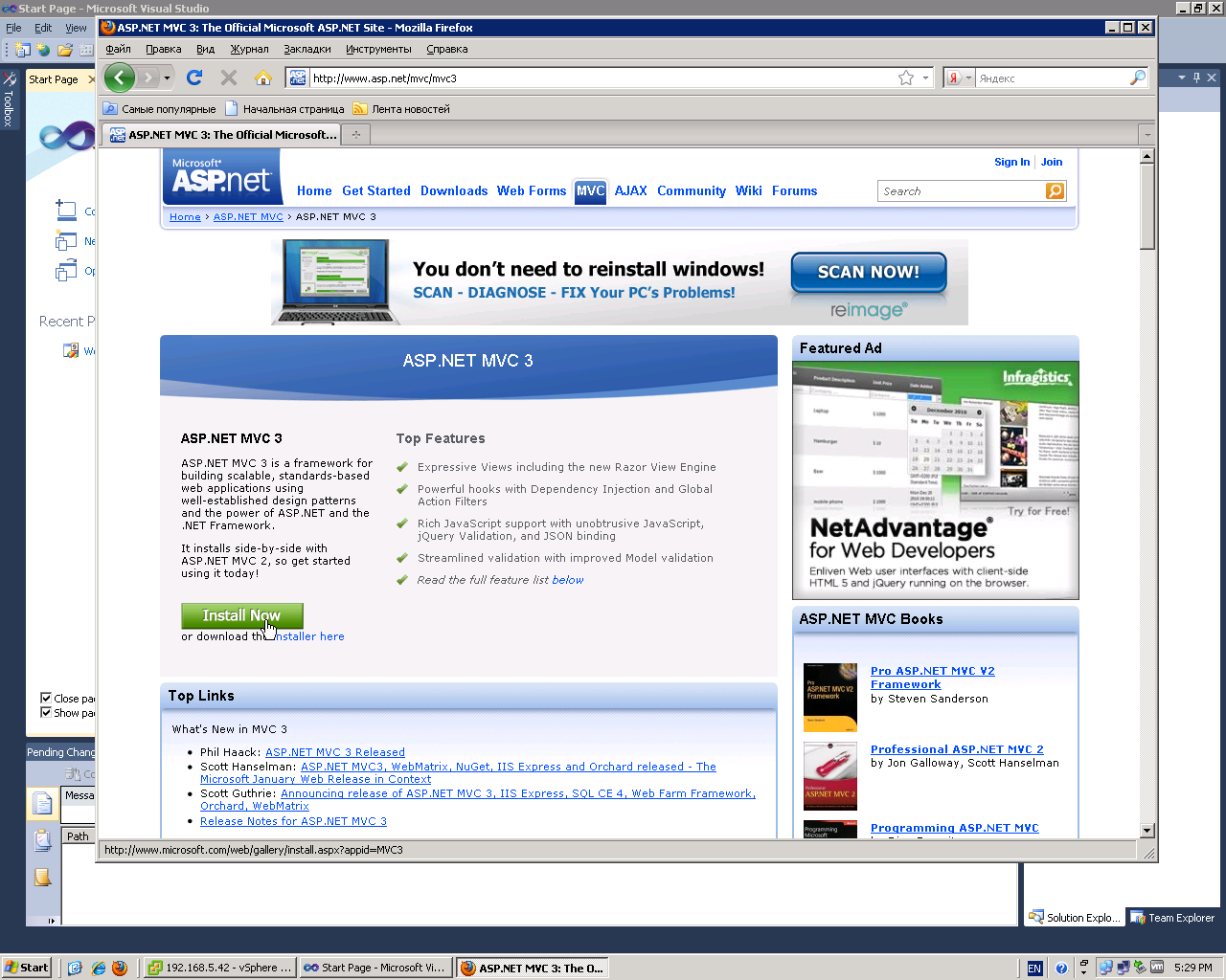Screen dimensions: 1226x980
Task: Open the list all tabs dropdown
Action: click(1147, 135)
